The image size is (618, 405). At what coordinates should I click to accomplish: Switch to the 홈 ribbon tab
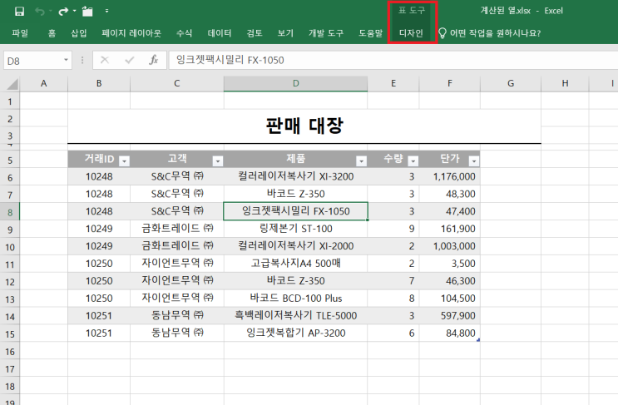[52, 33]
